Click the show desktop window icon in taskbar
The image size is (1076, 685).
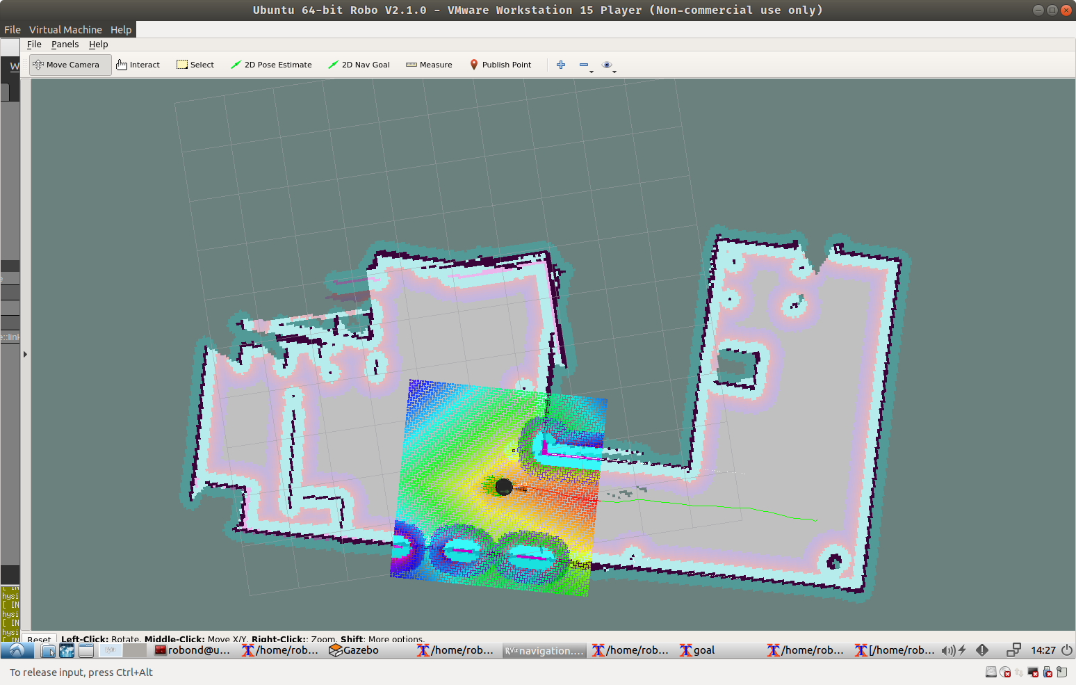tap(85, 650)
